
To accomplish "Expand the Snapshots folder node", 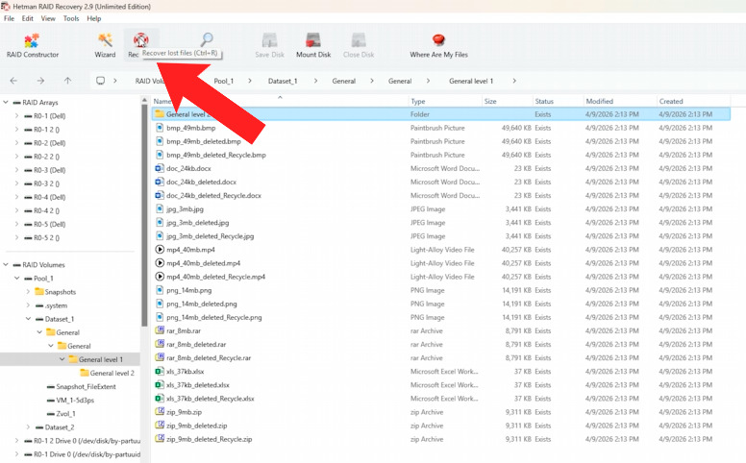I will click(x=28, y=292).
